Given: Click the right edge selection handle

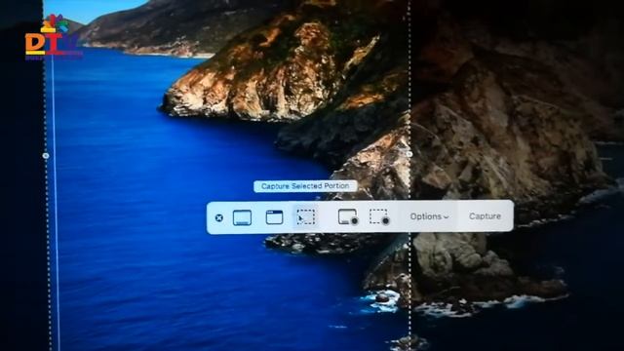Looking at the screenshot, I should click(409, 154).
